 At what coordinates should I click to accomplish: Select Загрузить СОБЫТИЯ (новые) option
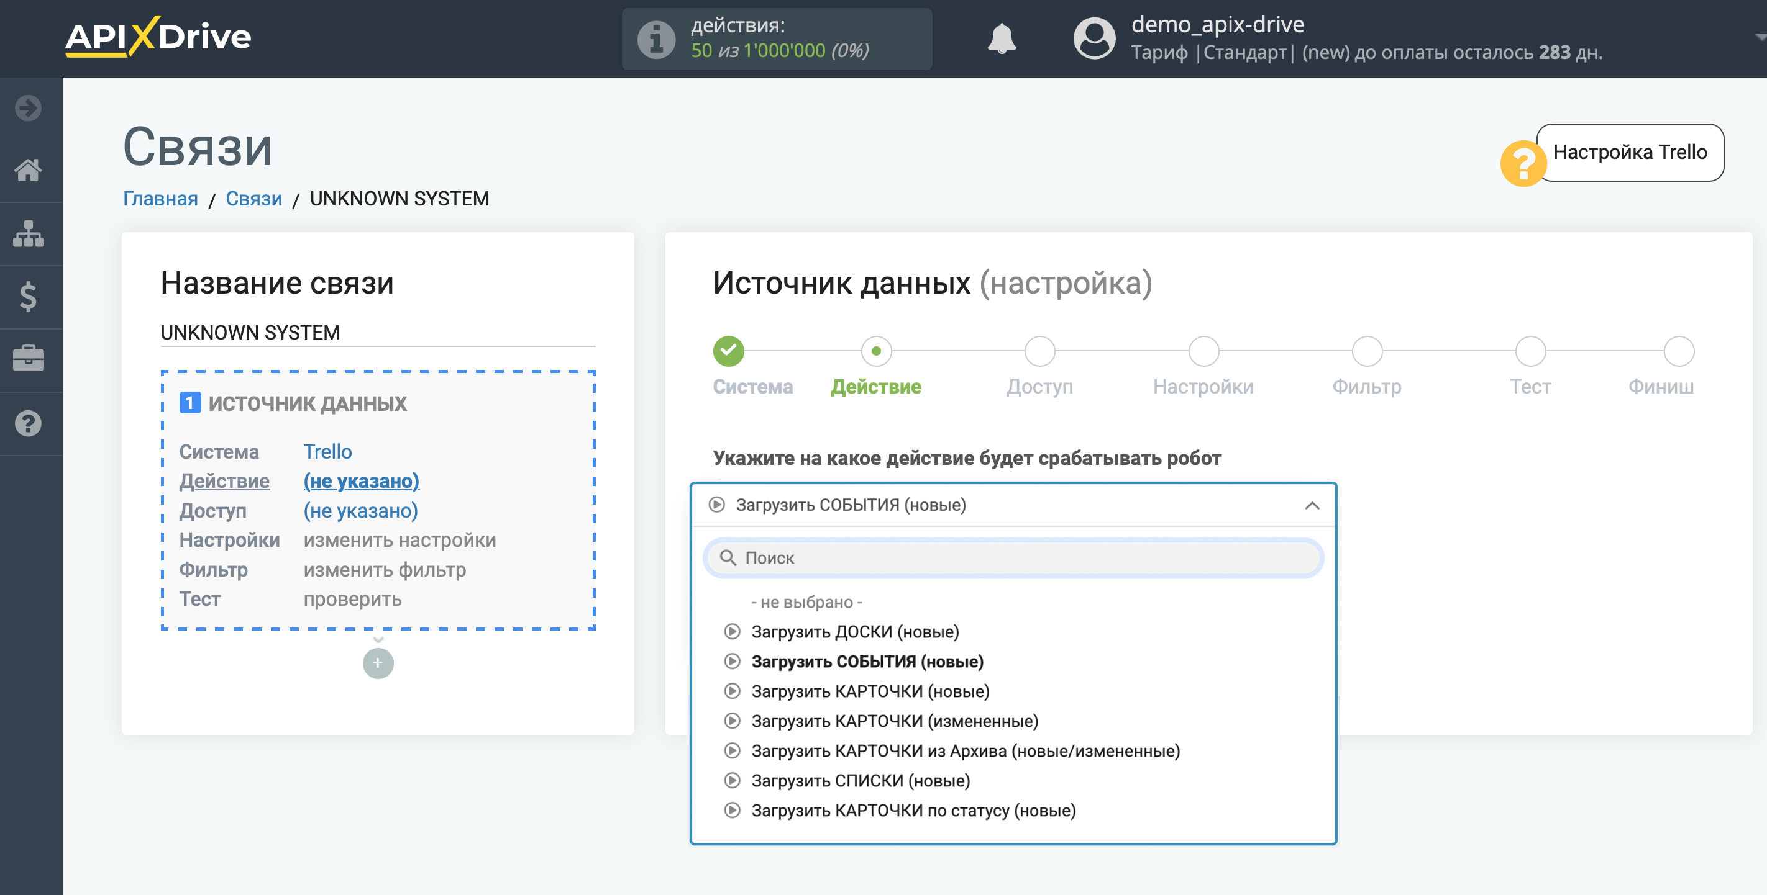tap(867, 662)
